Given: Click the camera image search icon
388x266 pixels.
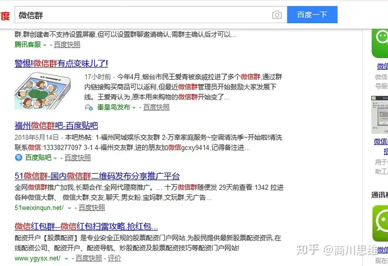Looking at the screenshot, I should tap(277, 15).
